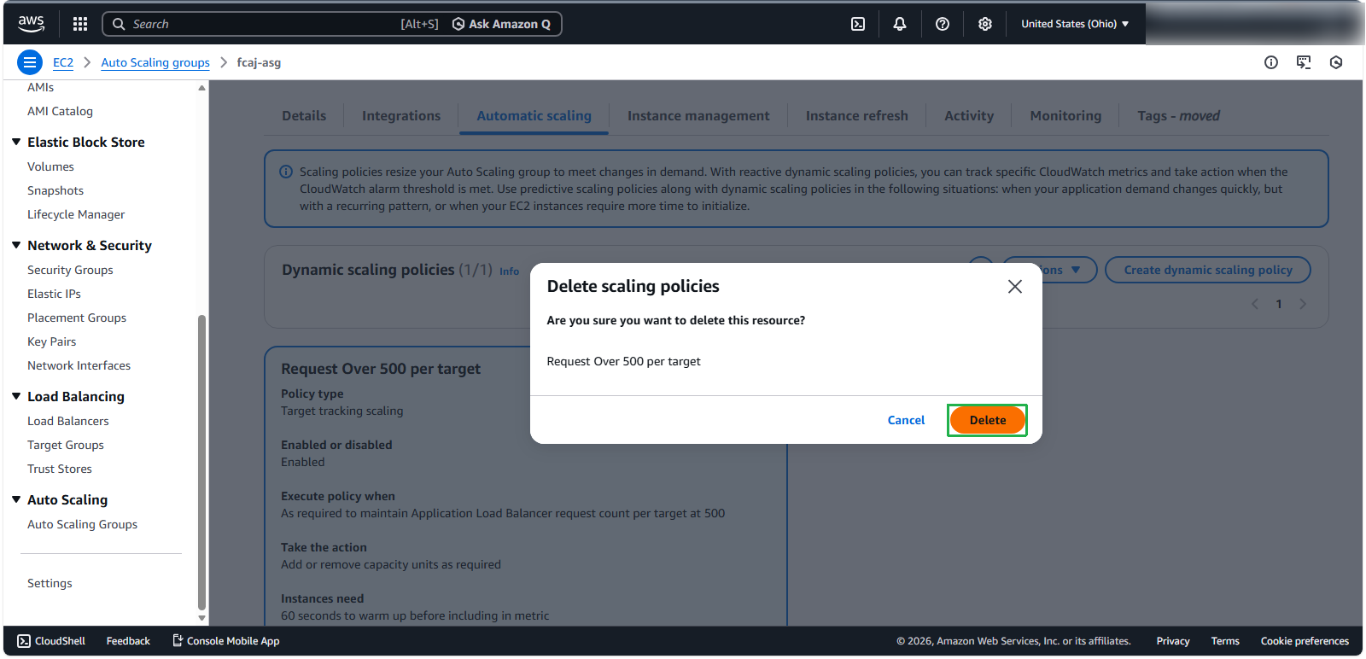1366x659 pixels.
Task: Open the Info link beside Dynamic scaling policies
Action: tap(509, 271)
